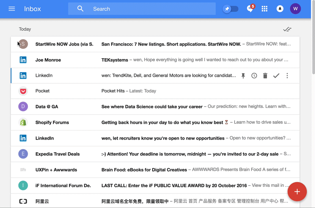Click the Inbox title
The image size is (315, 208).
(x=32, y=9)
